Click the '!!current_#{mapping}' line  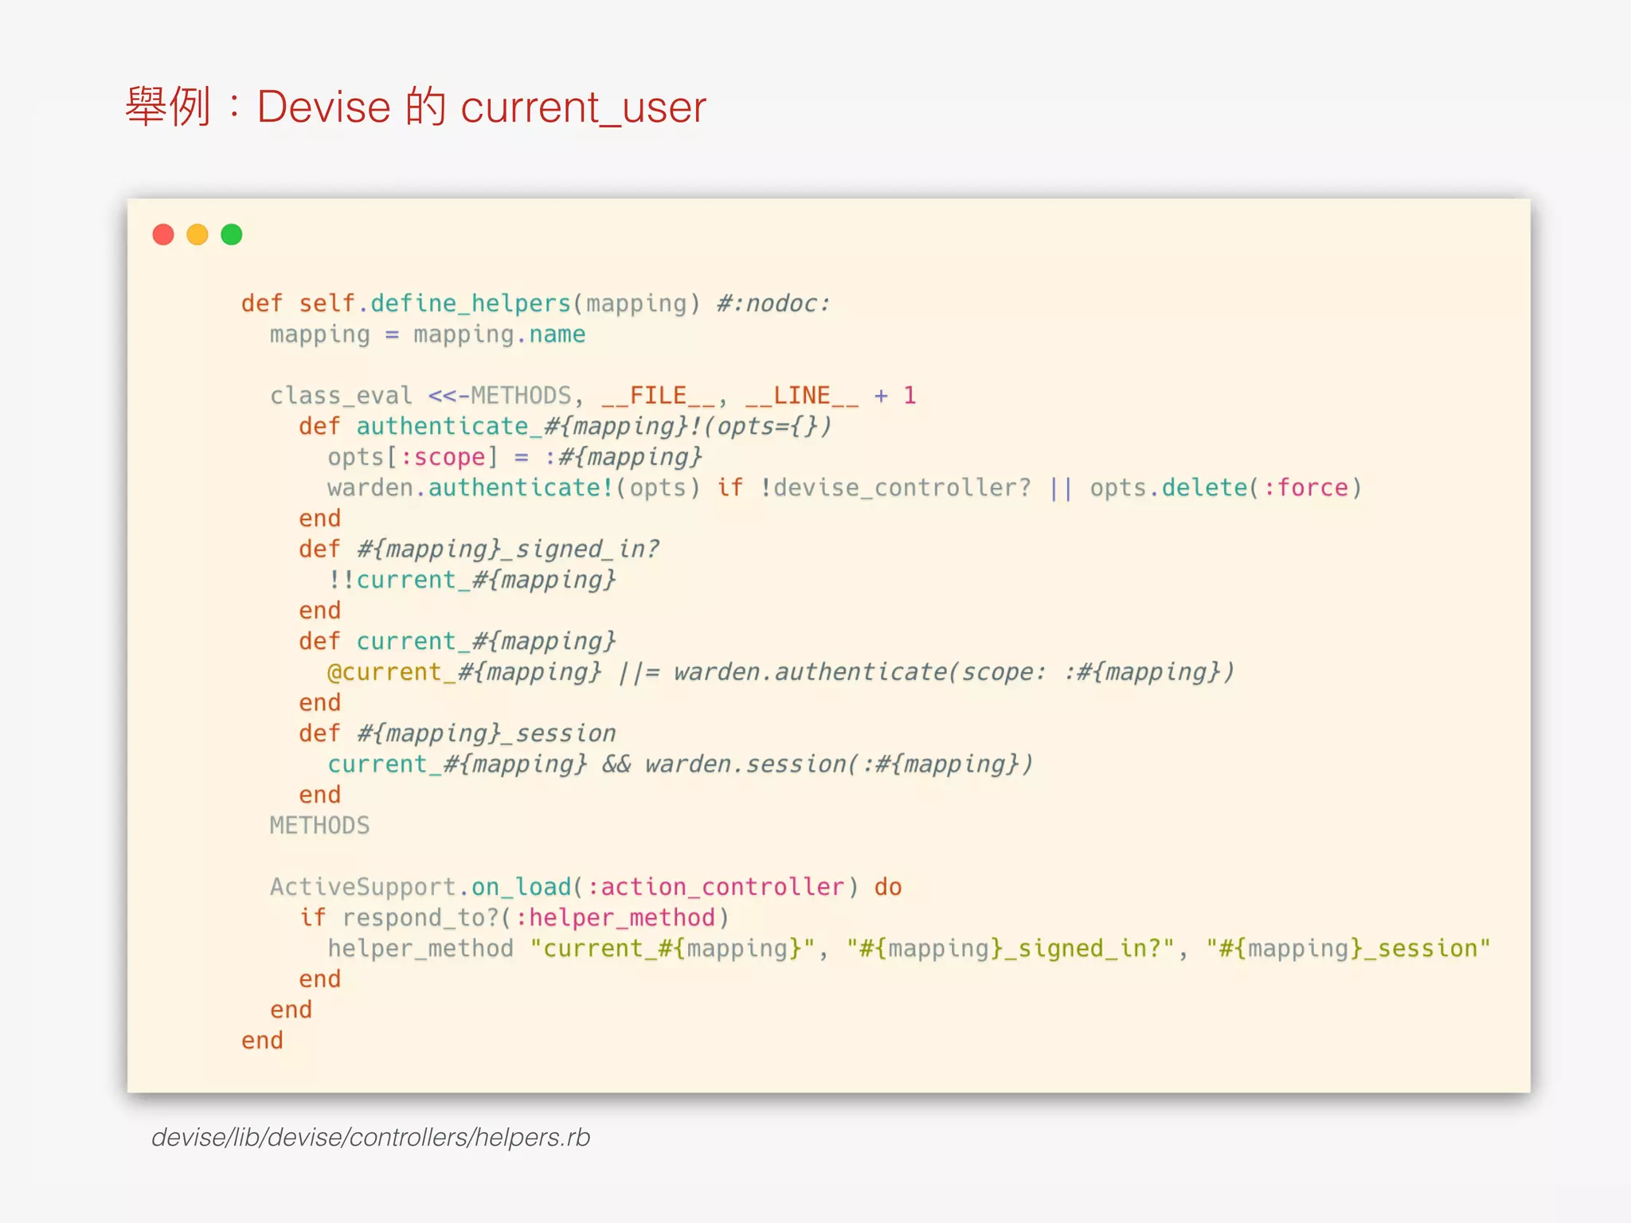pyautogui.click(x=471, y=580)
